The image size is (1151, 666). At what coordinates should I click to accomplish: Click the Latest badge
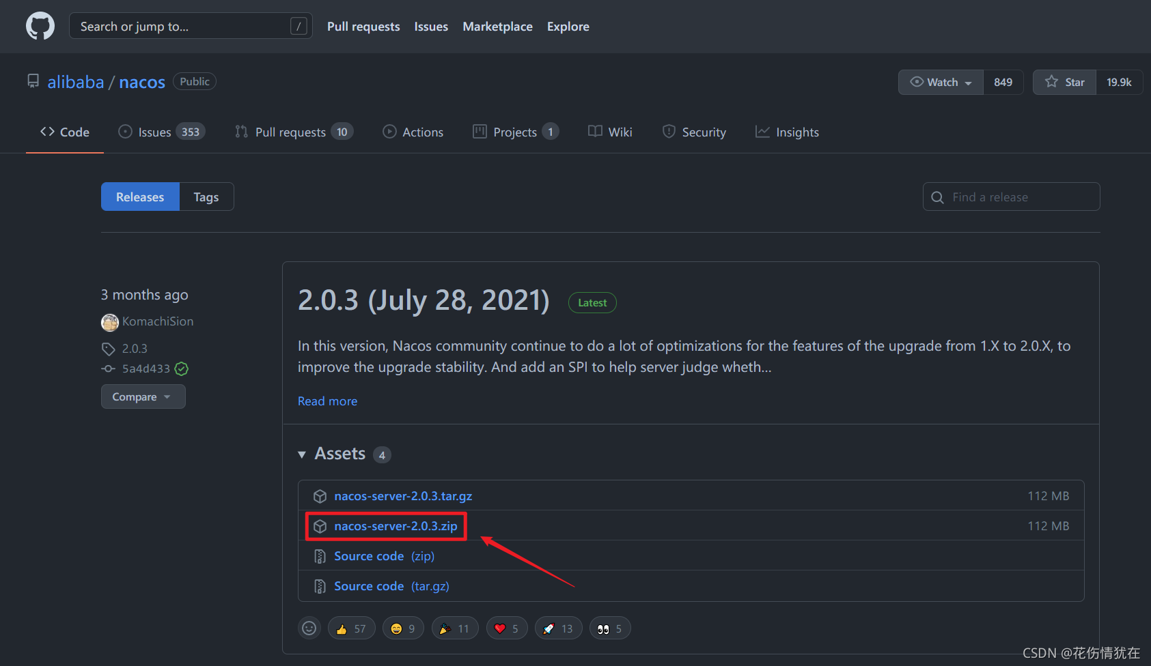(x=592, y=302)
